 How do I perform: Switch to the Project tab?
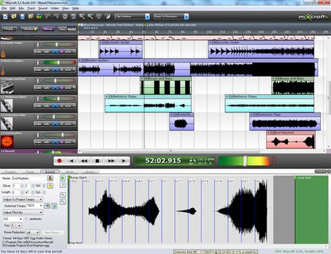pos(10,172)
